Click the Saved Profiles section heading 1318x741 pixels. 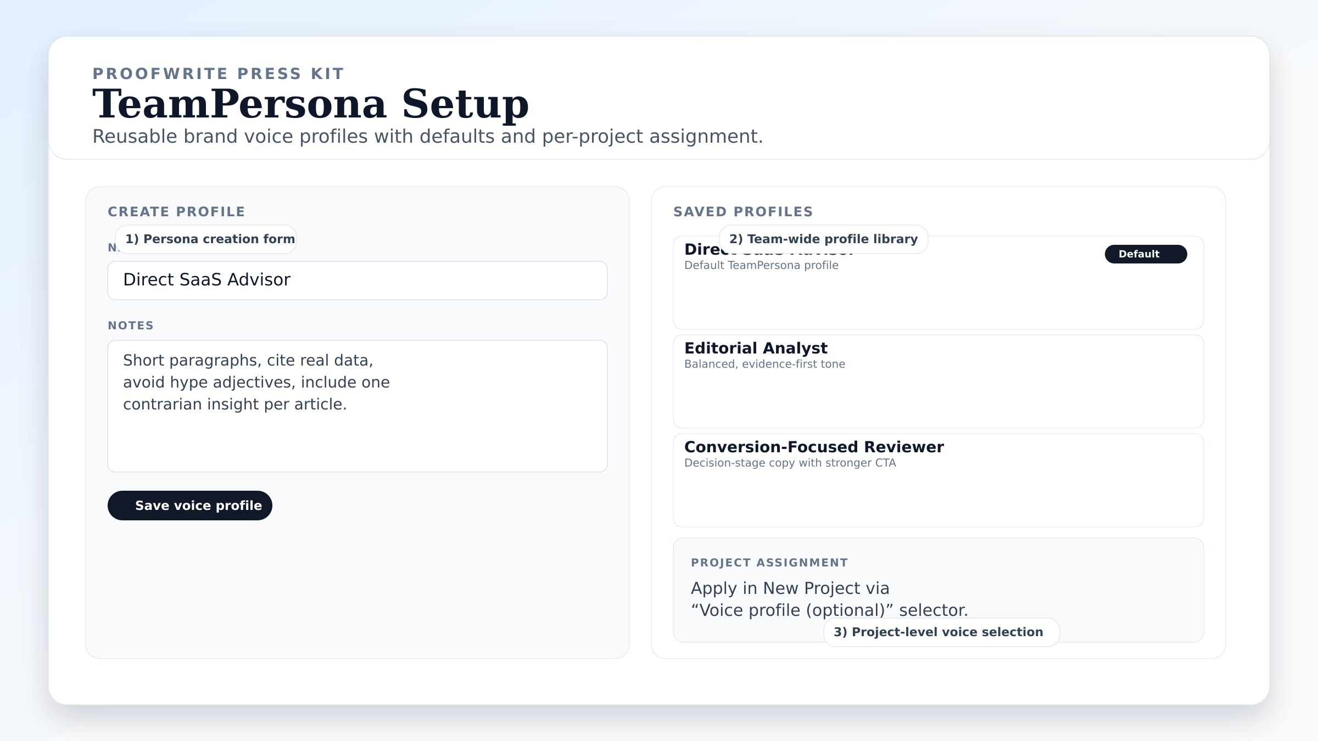click(x=743, y=212)
